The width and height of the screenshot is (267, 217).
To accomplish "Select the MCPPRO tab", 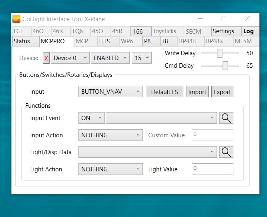I will point(56,41).
